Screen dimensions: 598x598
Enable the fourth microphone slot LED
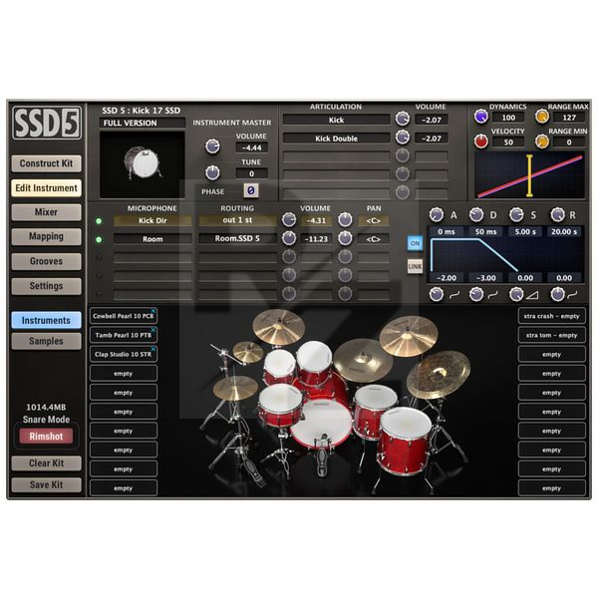[x=99, y=275]
